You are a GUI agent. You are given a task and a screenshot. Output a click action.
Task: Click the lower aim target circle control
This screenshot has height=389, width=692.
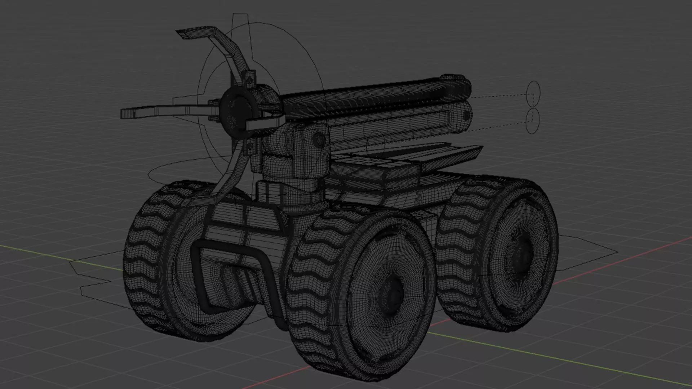(x=533, y=120)
